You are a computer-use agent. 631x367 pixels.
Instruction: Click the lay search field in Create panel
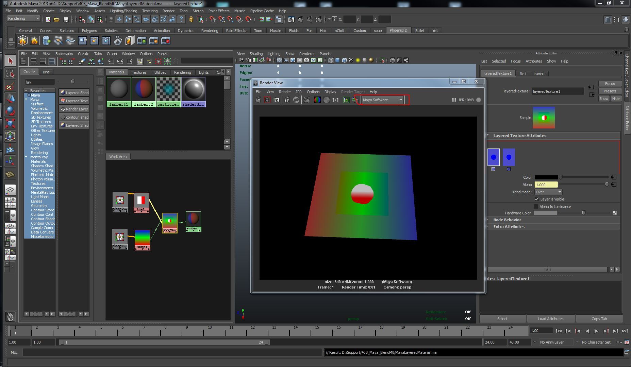point(39,82)
